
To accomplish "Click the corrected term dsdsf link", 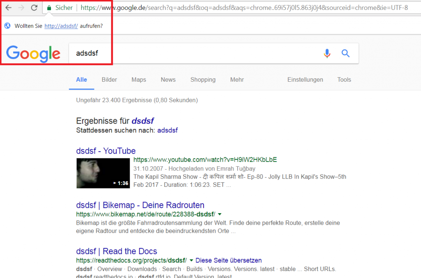I will point(143,121).
